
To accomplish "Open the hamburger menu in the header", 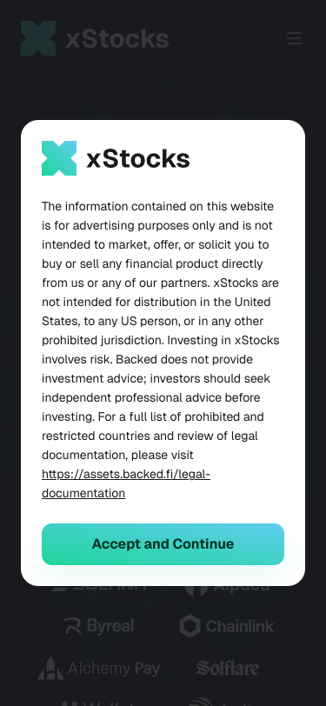I will (295, 38).
